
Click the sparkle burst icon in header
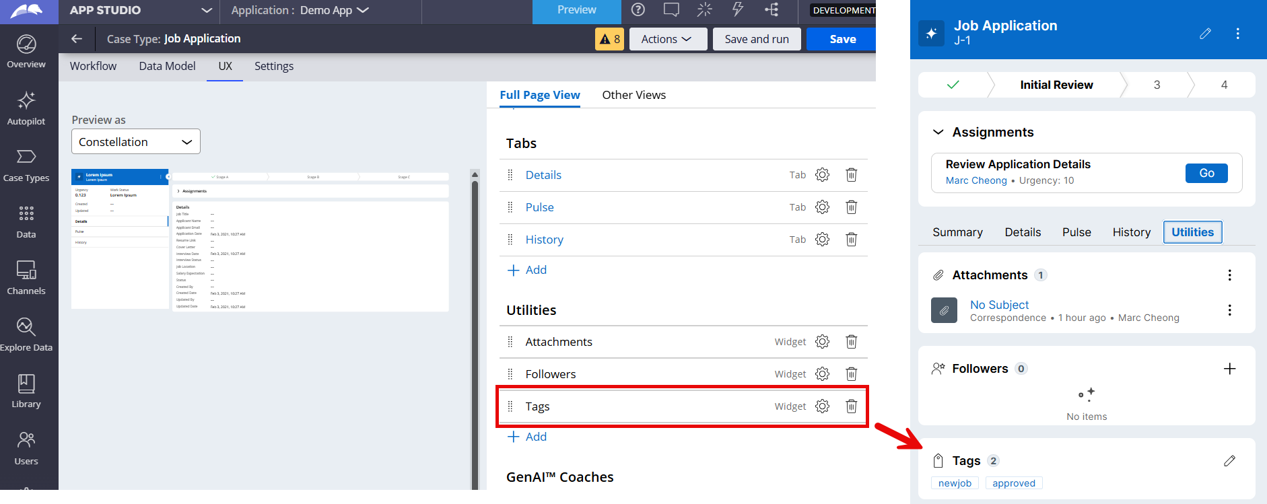click(x=704, y=10)
